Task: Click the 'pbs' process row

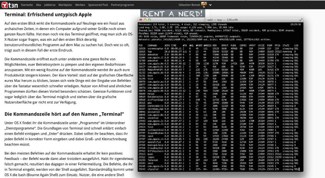Action: click(218, 103)
